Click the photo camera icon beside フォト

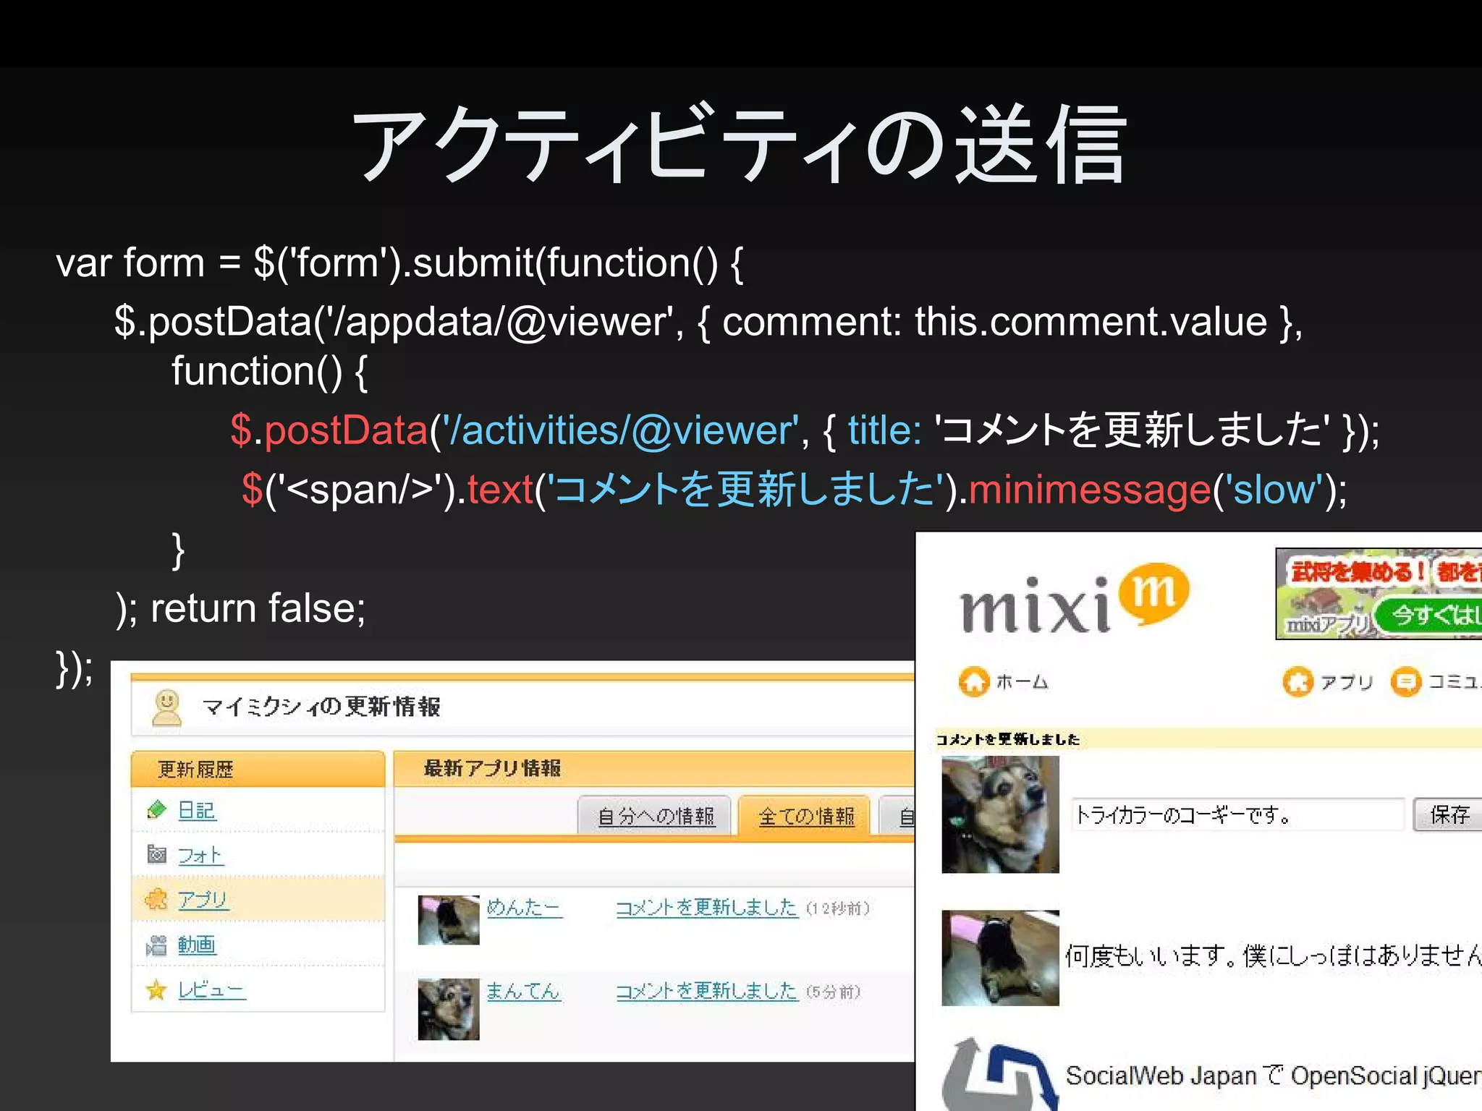(x=157, y=854)
